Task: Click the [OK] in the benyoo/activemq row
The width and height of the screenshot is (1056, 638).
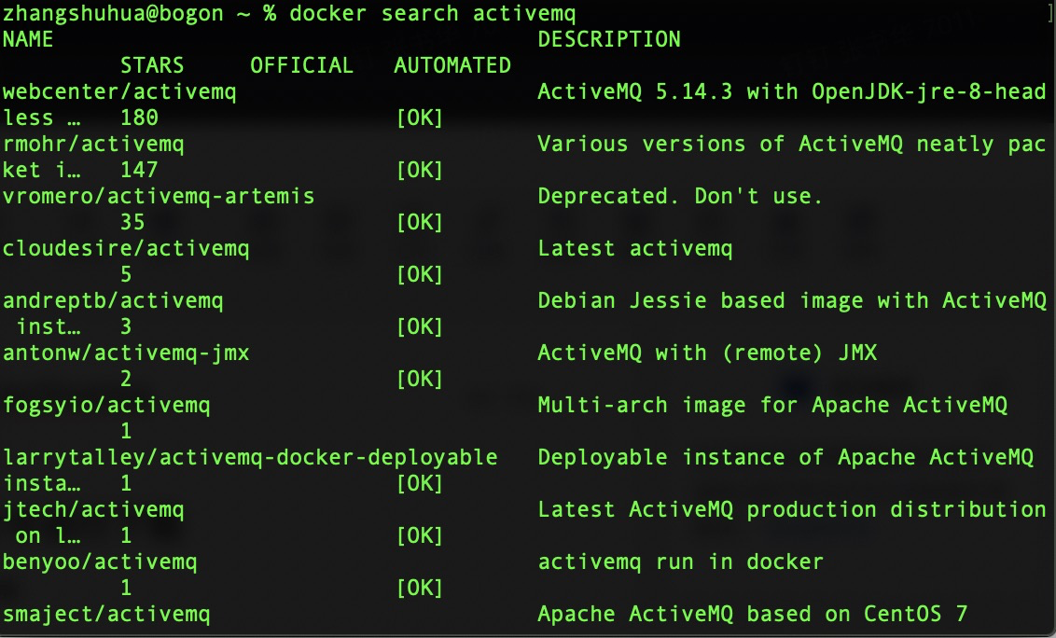Action: point(420,589)
